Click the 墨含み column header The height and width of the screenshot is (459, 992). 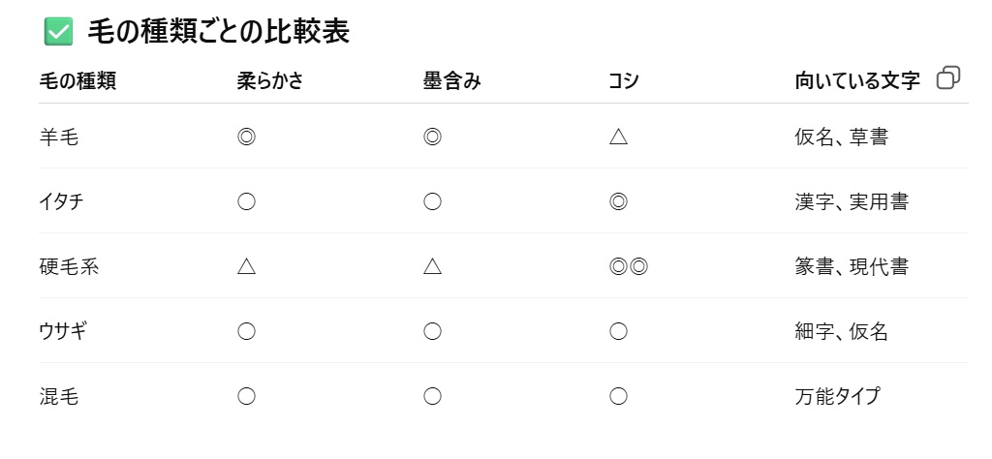[451, 81]
